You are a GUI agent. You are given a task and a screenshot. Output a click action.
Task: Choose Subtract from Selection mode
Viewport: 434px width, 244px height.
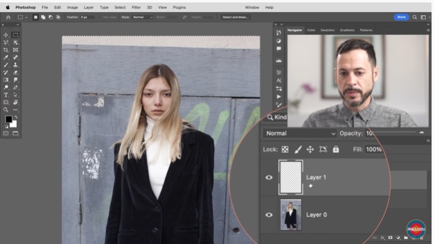coord(50,17)
